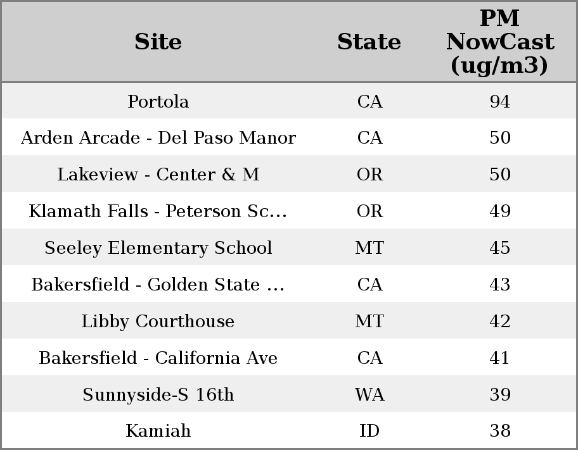Click the MT state for Seeley Elementary
The height and width of the screenshot is (450, 578).
pos(369,248)
